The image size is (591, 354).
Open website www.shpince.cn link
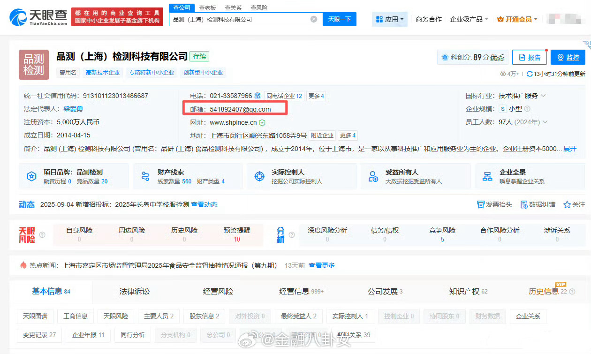point(233,122)
